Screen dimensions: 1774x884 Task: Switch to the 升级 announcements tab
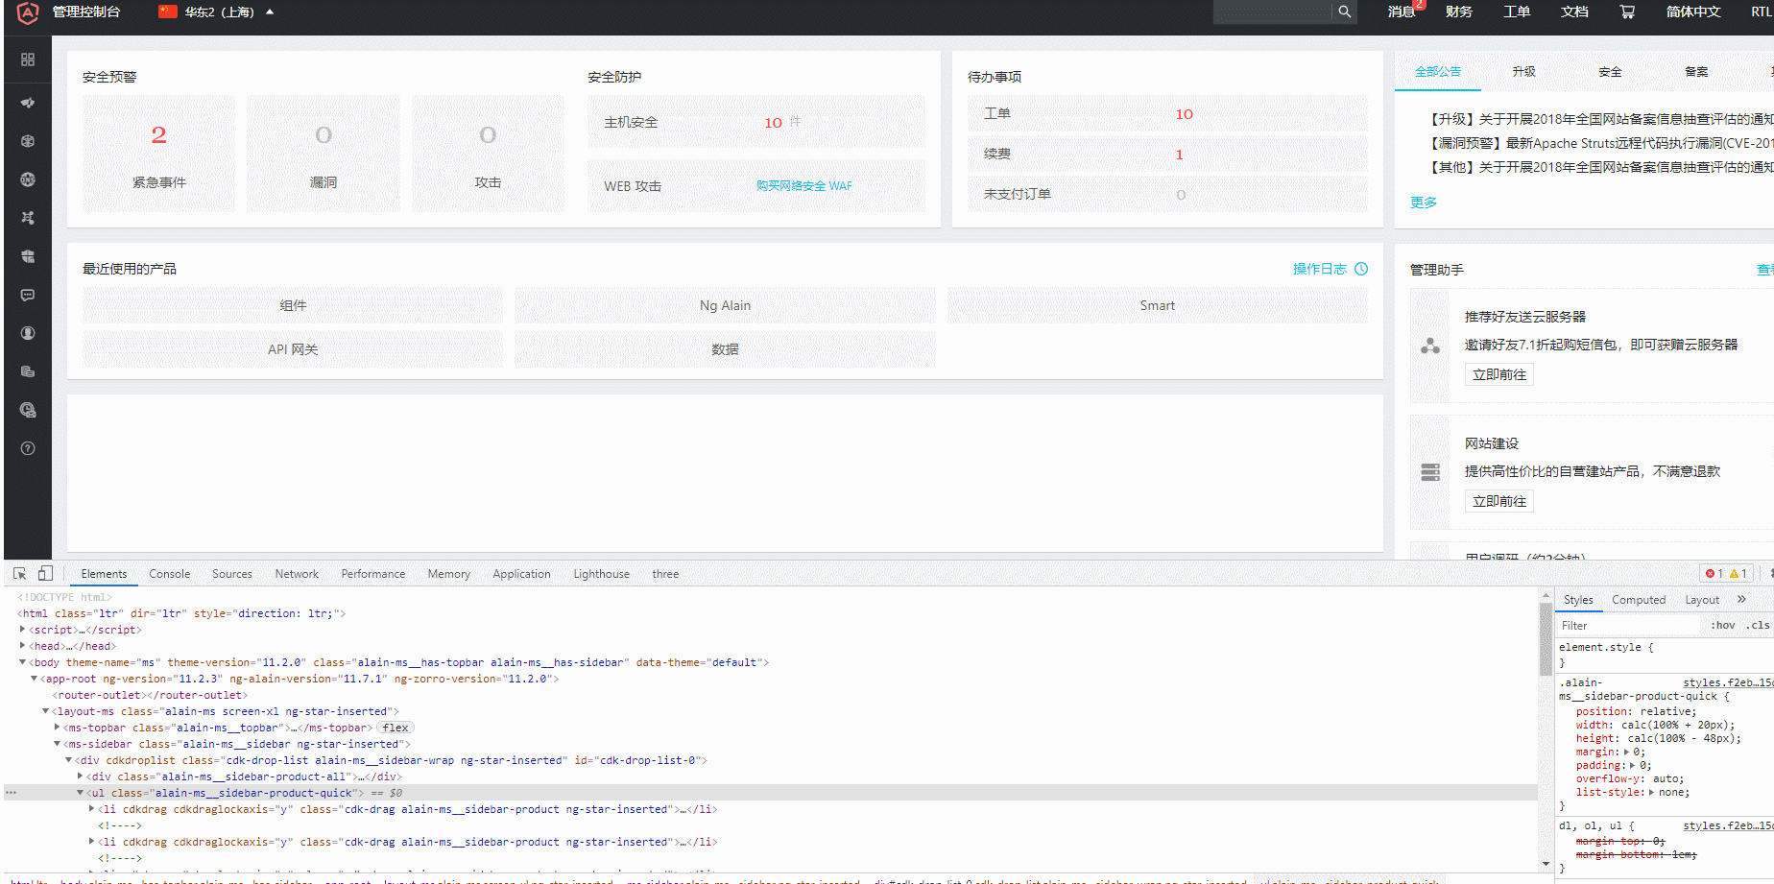click(x=1523, y=71)
